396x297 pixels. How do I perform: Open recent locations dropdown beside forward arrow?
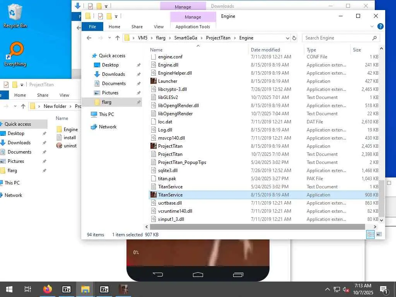109,38
